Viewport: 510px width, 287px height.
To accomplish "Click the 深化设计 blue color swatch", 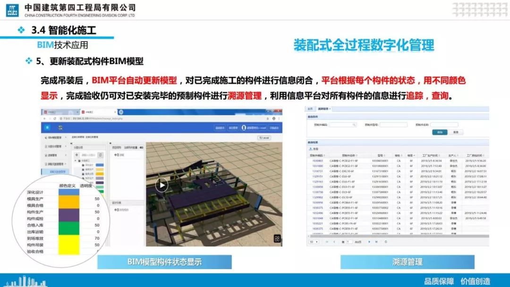I will point(68,192).
